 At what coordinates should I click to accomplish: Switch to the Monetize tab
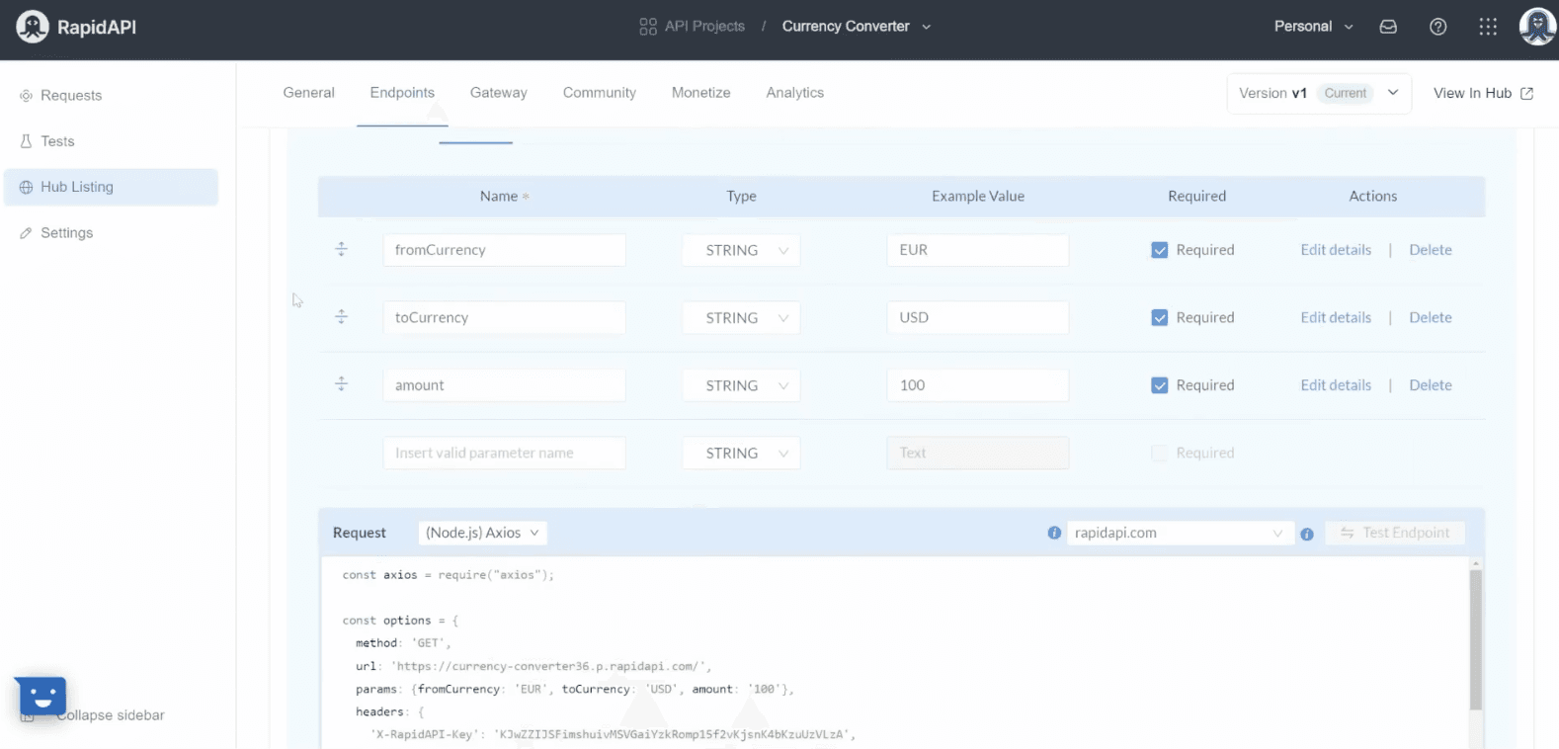tap(701, 93)
